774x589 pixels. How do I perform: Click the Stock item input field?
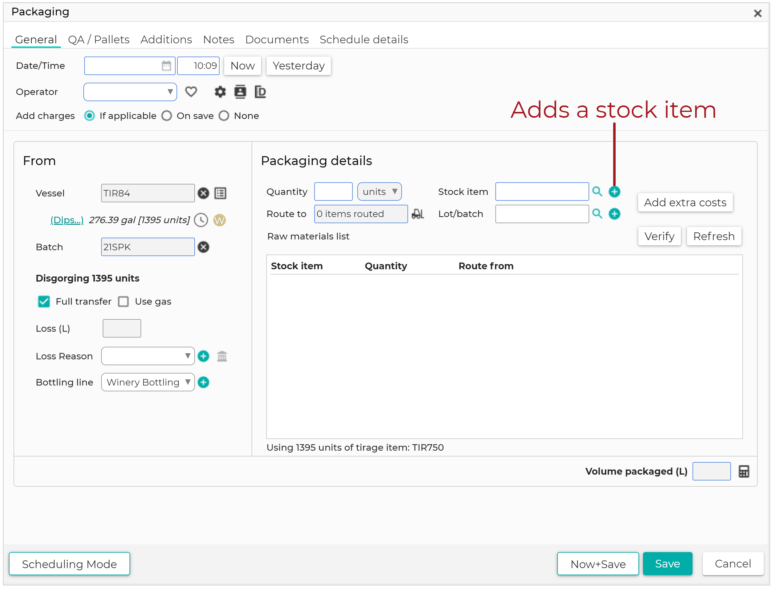pos(542,192)
